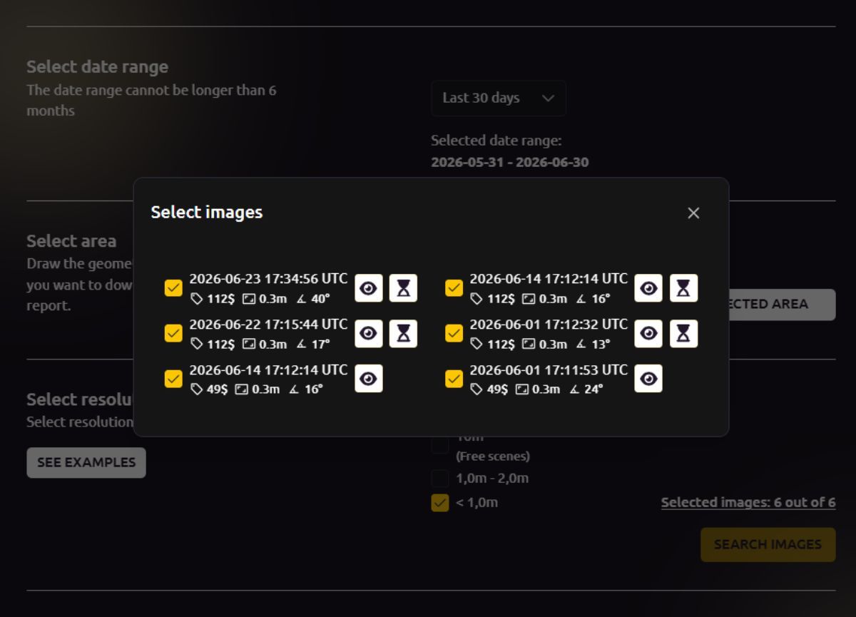856x617 pixels.
Task: Click hourglass icon for 112$ 2026-06-14 image
Action: click(683, 288)
